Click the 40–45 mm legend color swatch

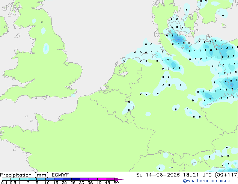click(102, 179)
